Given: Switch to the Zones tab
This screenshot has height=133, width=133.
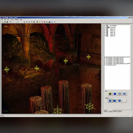Looking at the screenshot, I should pyautogui.click(x=119, y=111).
